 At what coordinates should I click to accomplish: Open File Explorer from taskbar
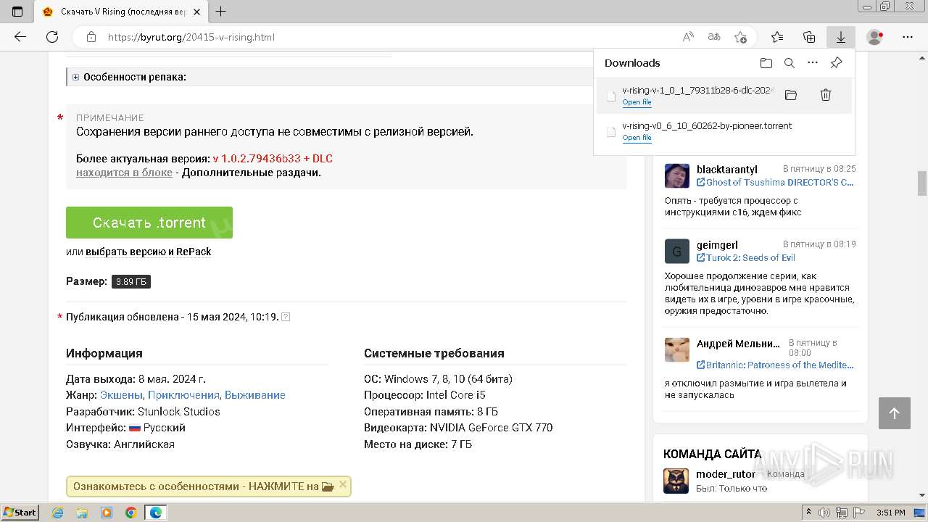tap(82, 513)
